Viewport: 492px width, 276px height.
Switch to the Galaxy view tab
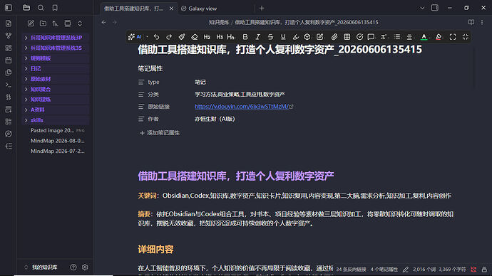click(203, 9)
